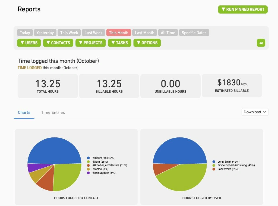Click the @minutedock (6%) legend label
This screenshot has width=278, height=206.
[104, 173]
